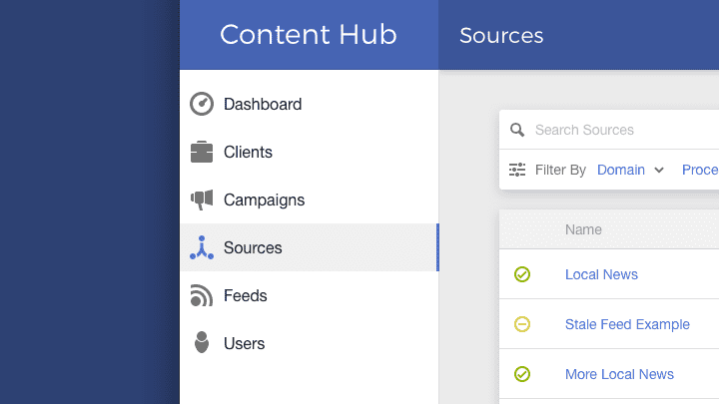Open the More Local News link

pos(619,374)
